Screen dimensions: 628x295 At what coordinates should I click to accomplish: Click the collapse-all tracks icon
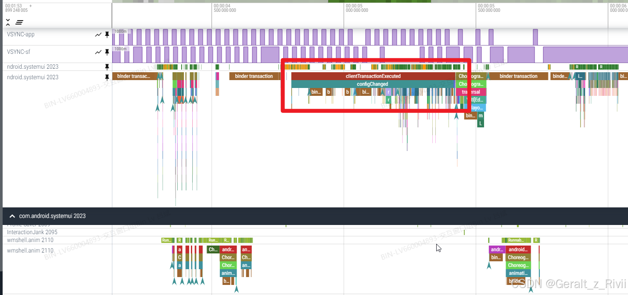pyautogui.click(x=8, y=22)
